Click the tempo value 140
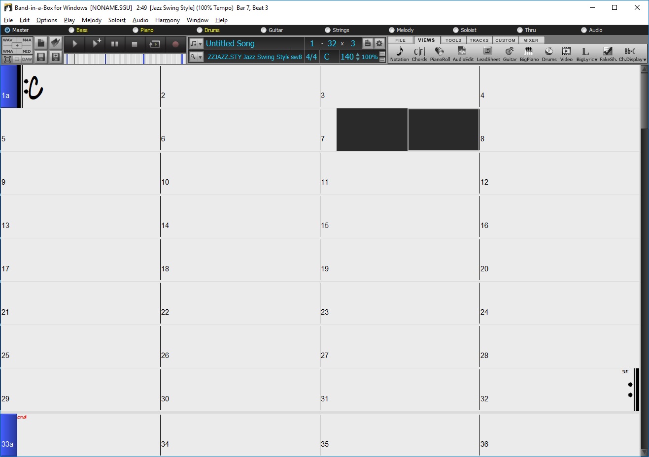Screen dimensions: 649x457 347,57
